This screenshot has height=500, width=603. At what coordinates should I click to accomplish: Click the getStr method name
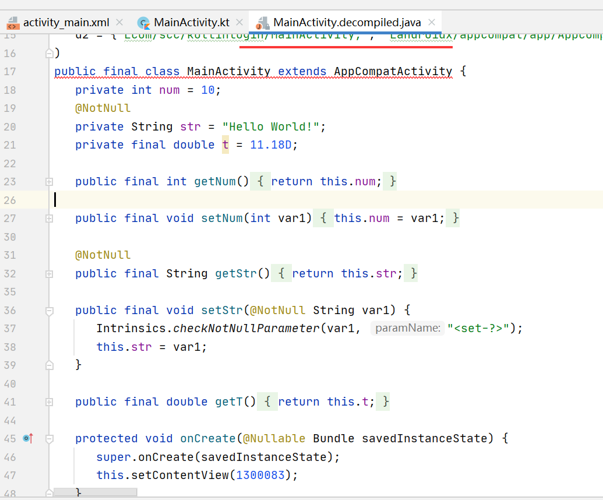236,273
